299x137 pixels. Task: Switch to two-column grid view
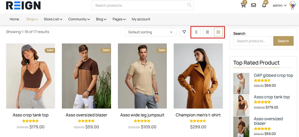(196, 32)
